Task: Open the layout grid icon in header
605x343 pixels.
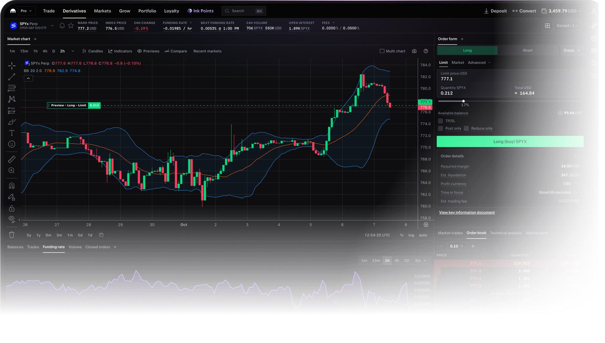Action: click(x=547, y=26)
